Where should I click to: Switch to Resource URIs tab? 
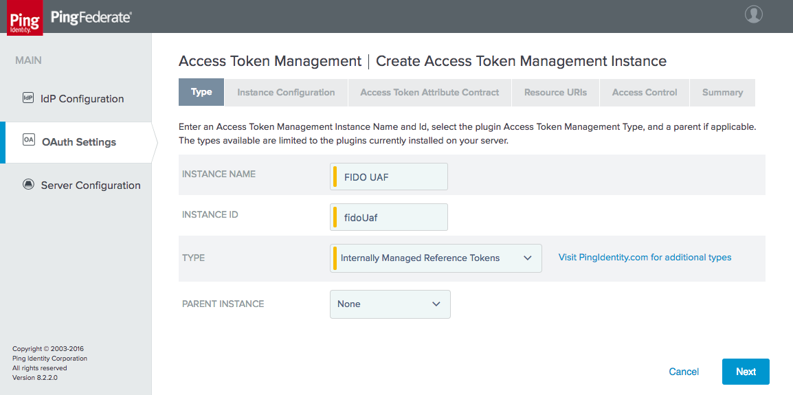pyautogui.click(x=556, y=93)
